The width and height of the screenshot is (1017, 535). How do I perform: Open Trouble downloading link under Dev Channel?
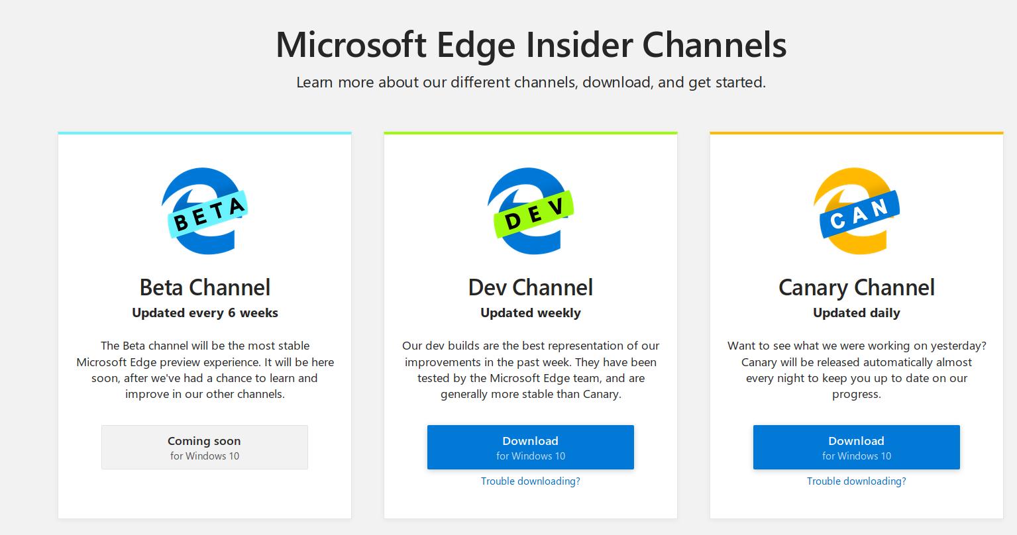tap(531, 481)
